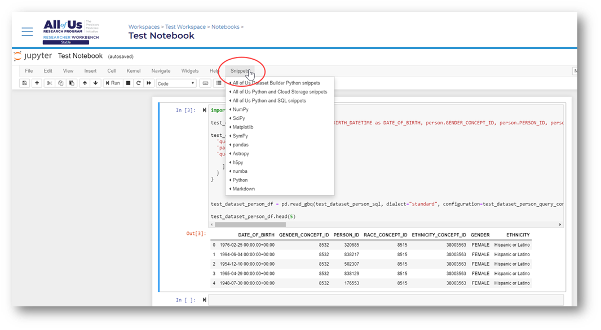601x330 pixels.
Task: Click the save notebook icon
Action: (24, 83)
